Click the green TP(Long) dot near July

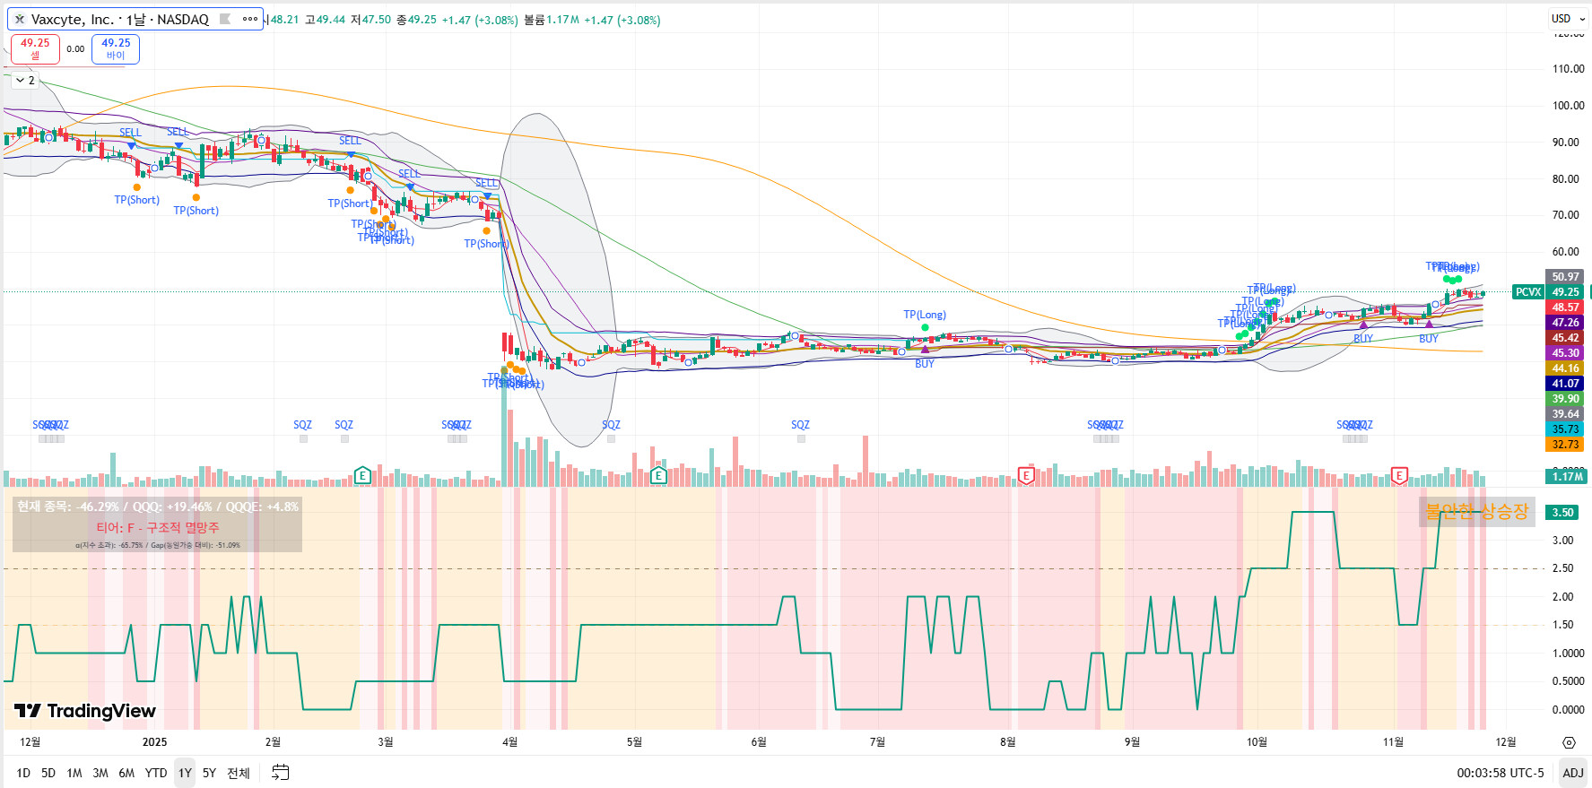(x=925, y=327)
